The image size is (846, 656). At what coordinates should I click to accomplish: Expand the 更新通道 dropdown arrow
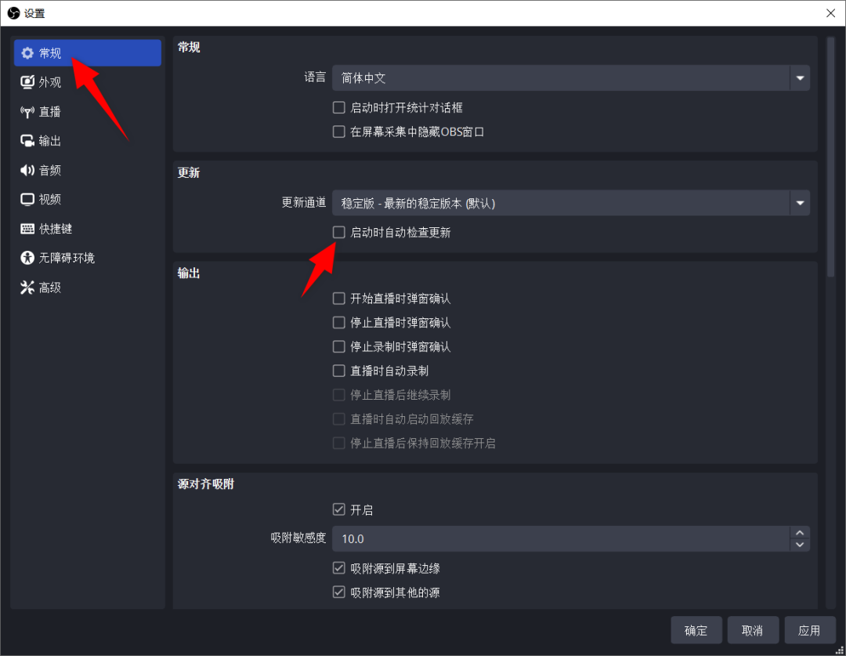click(x=800, y=203)
